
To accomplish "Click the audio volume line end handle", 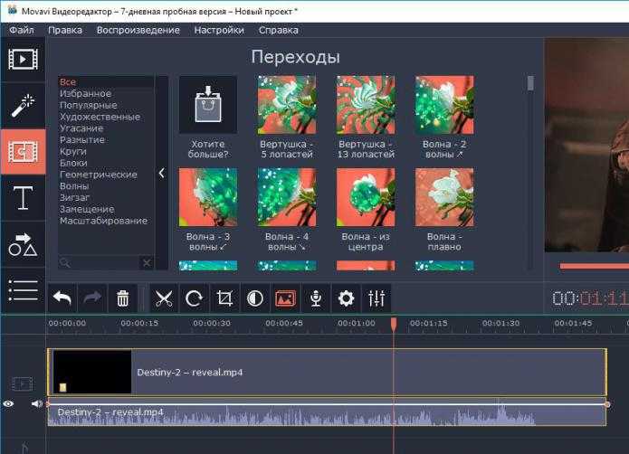I will click(607, 405).
